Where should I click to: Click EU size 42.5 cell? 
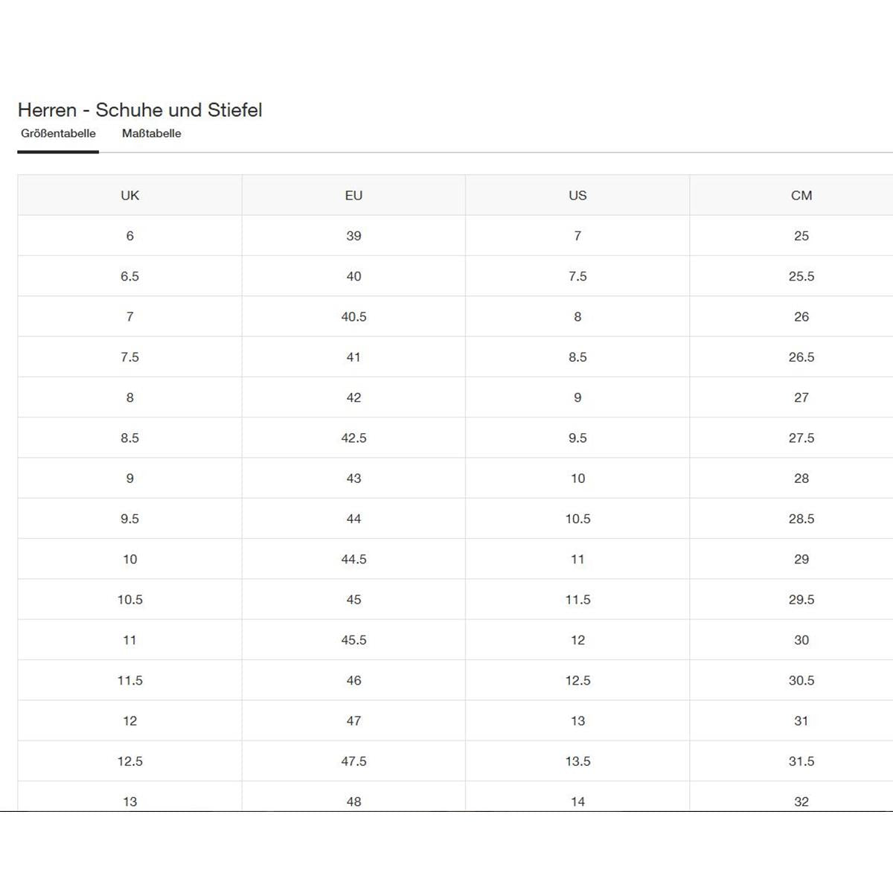tap(353, 438)
